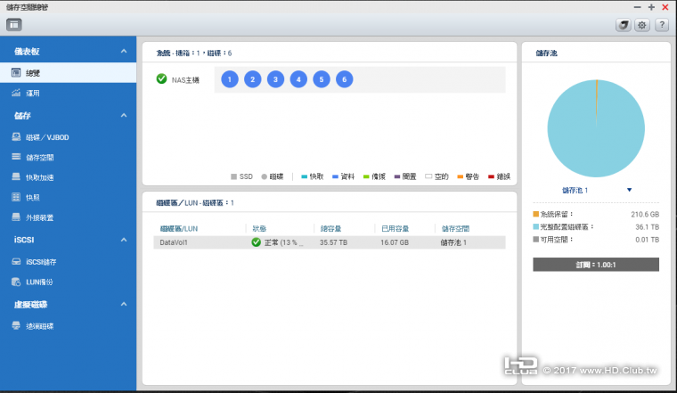This screenshot has width=677, height=393.
Task: Select disk 4 in the NAS host row
Action: pos(298,79)
